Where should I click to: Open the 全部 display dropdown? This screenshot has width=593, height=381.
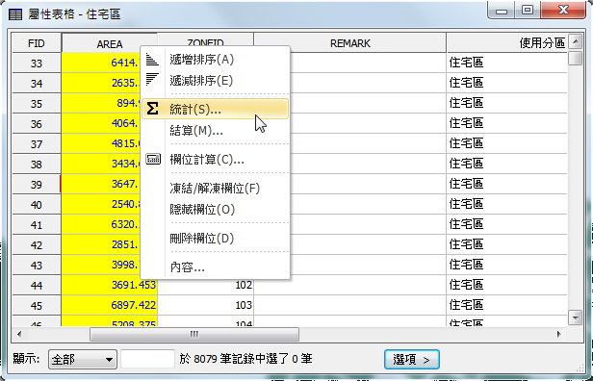tap(82, 359)
